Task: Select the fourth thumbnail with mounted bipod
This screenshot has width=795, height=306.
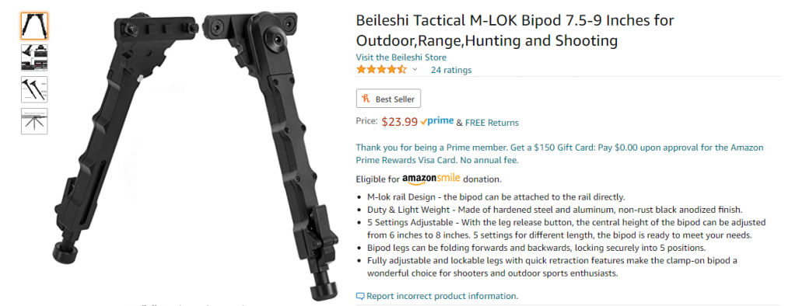Action: 34,121
